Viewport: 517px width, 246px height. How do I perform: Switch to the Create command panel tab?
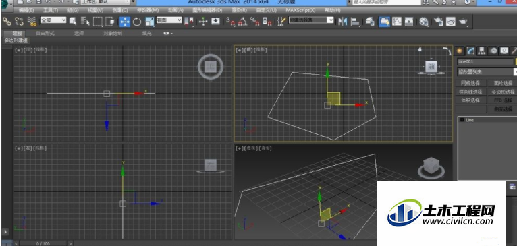(460, 51)
